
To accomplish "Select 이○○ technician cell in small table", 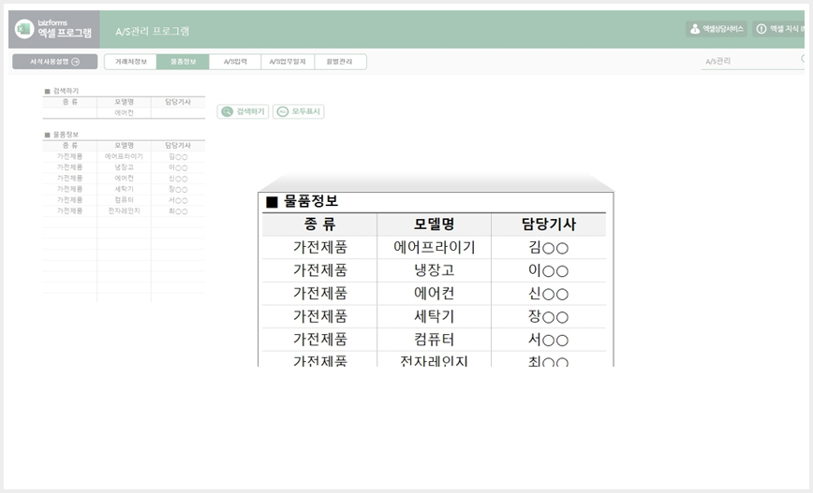I will (178, 167).
